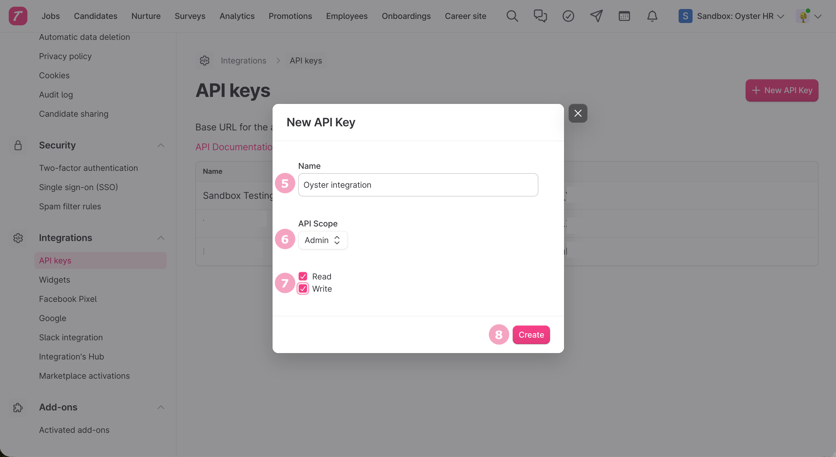Open Cookies settings
Screen dimensions: 836x457
pyautogui.click(x=54, y=75)
